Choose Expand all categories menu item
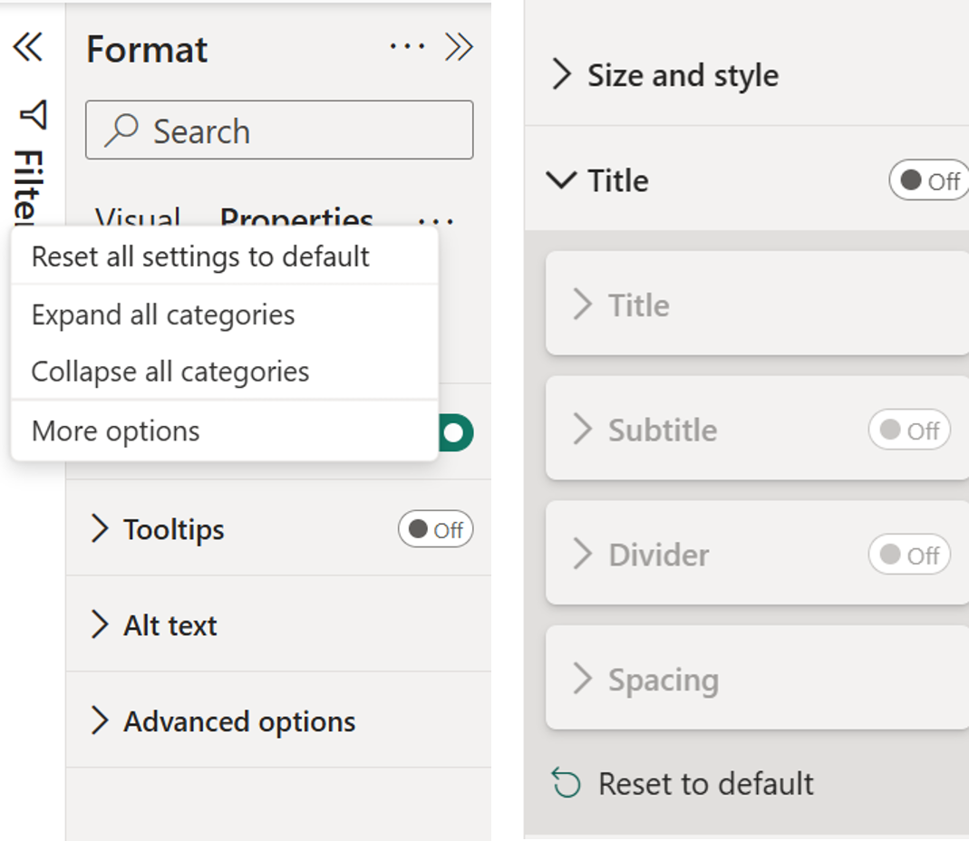This screenshot has height=841, width=969. click(x=163, y=315)
